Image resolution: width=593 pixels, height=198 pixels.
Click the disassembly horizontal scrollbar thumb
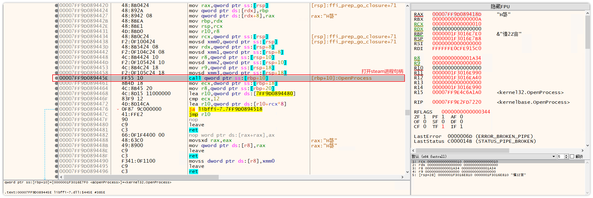pos(141,177)
